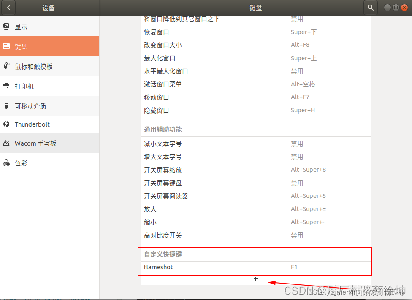
Task: Click the F1 shortcut for flameshot
Action: 294,267
